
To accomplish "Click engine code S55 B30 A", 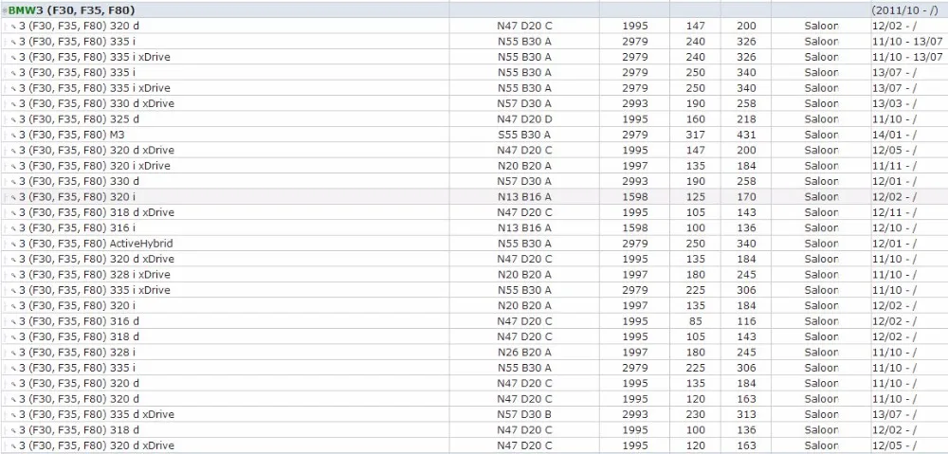I will (524, 135).
